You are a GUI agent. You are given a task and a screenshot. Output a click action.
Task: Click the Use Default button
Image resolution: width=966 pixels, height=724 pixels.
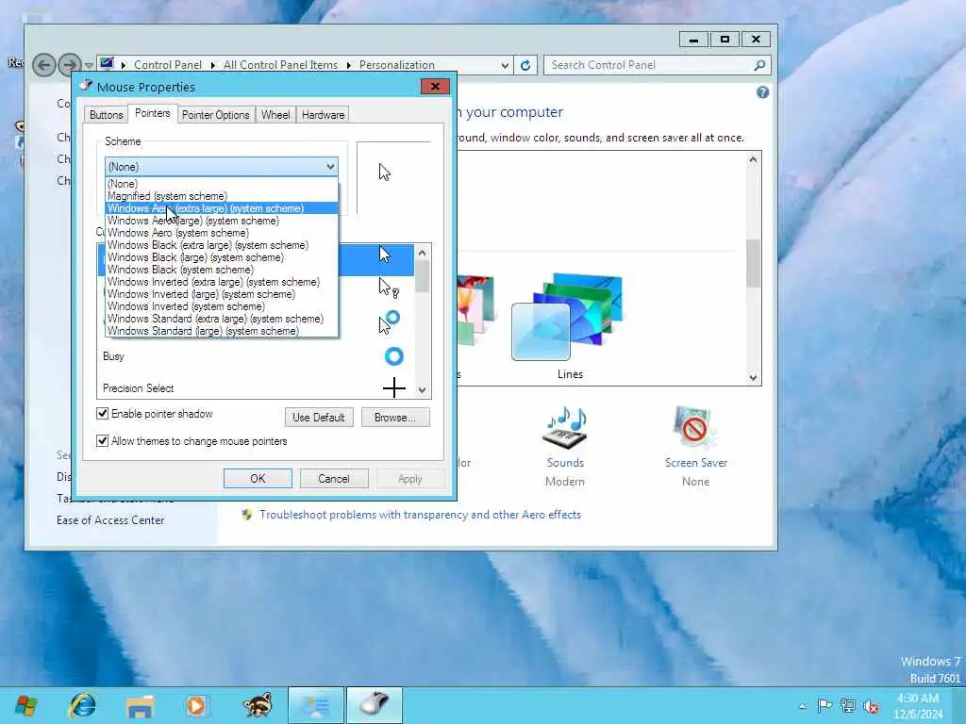click(319, 417)
